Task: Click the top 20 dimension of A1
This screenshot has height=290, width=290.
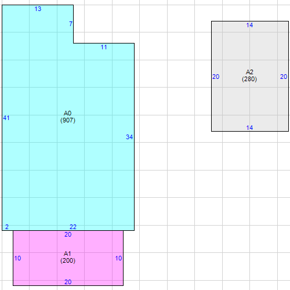Action: click(68, 234)
